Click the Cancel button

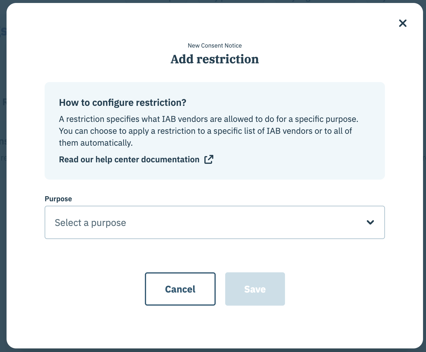180,289
